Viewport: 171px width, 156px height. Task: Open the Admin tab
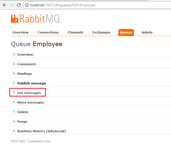(x=147, y=32)
